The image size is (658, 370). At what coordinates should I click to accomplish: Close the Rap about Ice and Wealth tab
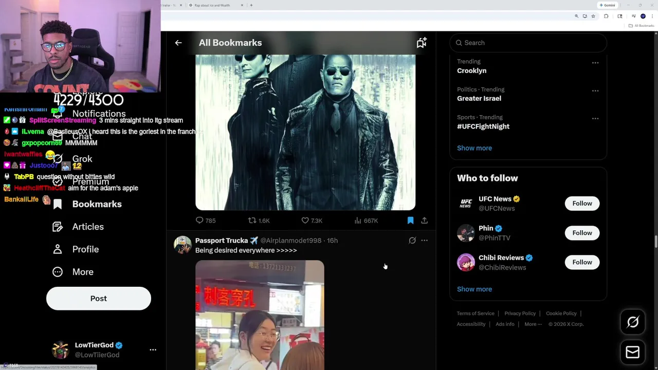pos(241,5)
